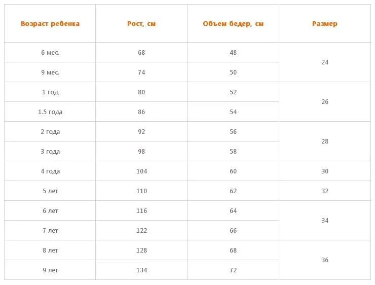Click the "Возраст ребенка" column header

(50, 24)
